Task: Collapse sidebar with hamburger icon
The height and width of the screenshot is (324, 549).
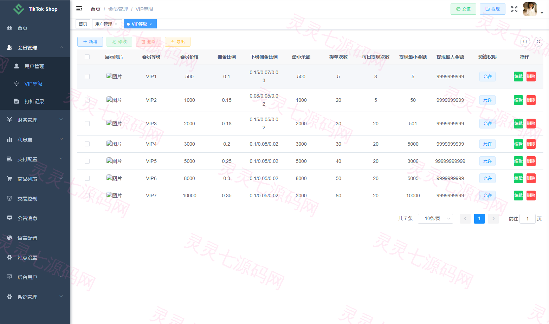Action: tap(79, 9)
